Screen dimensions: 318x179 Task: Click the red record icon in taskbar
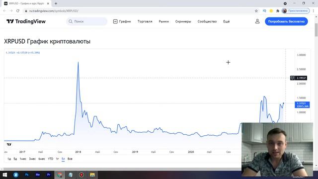click(81, 175)
